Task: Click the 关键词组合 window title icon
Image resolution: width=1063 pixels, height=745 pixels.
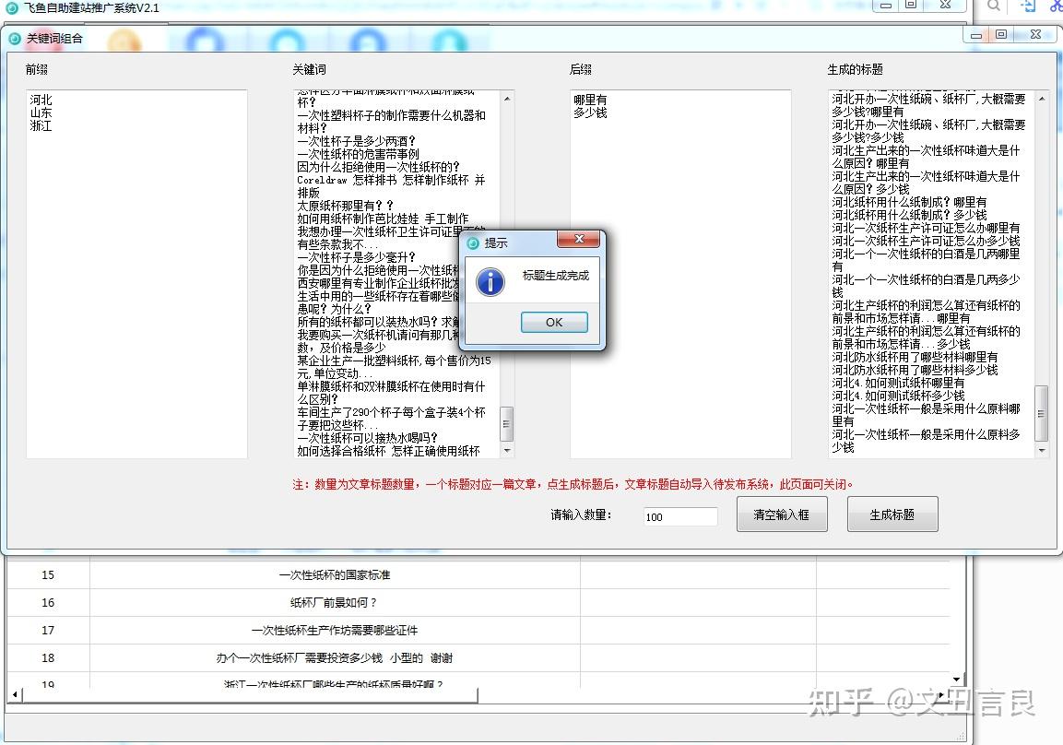Action: pyautogui.click(x=15, y=39)
